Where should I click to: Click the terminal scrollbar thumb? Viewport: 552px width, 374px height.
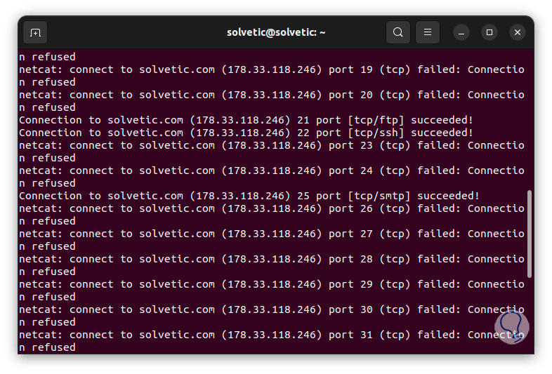pyautogui.click(x=530, y=235)
